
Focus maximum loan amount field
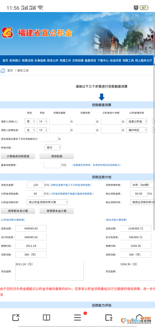click(x=52, y=165)
